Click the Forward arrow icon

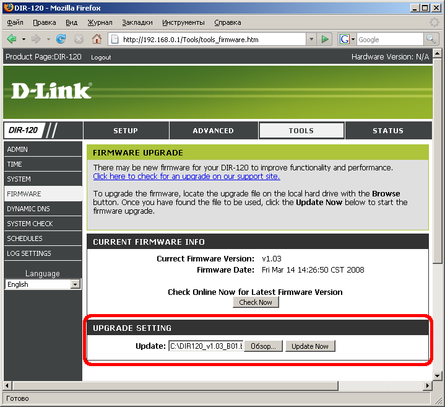(36, 39)
